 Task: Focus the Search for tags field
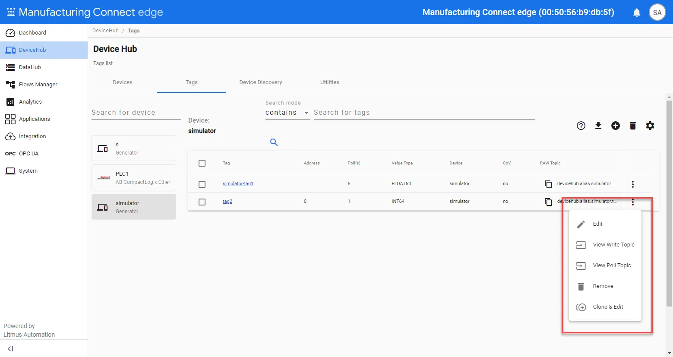pyautogui.click(x=424, y=113)
